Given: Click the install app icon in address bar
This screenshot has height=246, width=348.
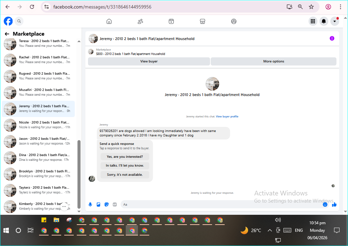Looking at the screenshot, I should click(x=290, y=7).
